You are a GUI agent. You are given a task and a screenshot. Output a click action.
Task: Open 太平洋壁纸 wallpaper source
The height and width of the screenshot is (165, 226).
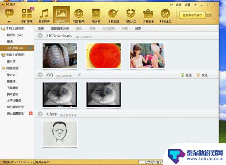[x=14, y=101]
